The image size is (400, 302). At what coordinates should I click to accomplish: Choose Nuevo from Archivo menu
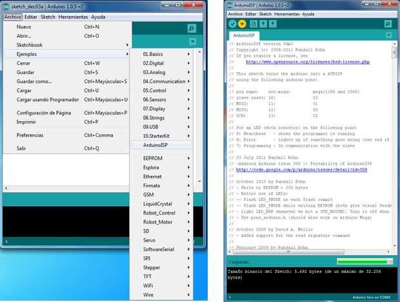pos(67,27)
